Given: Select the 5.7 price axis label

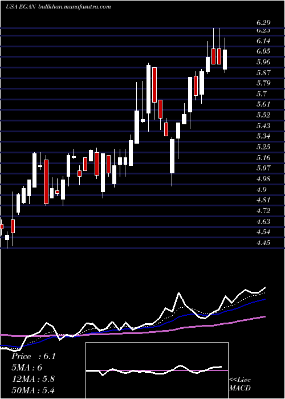Looking at the screenshot, I should [x=262, y=94].
